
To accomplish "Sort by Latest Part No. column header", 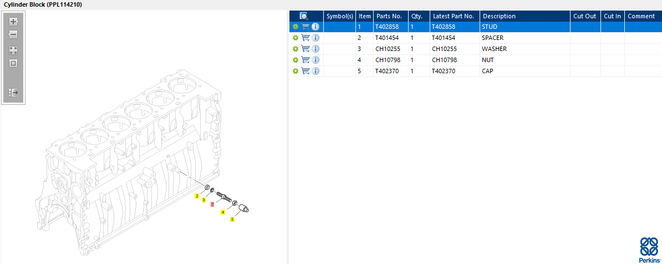I will (455, 16).
